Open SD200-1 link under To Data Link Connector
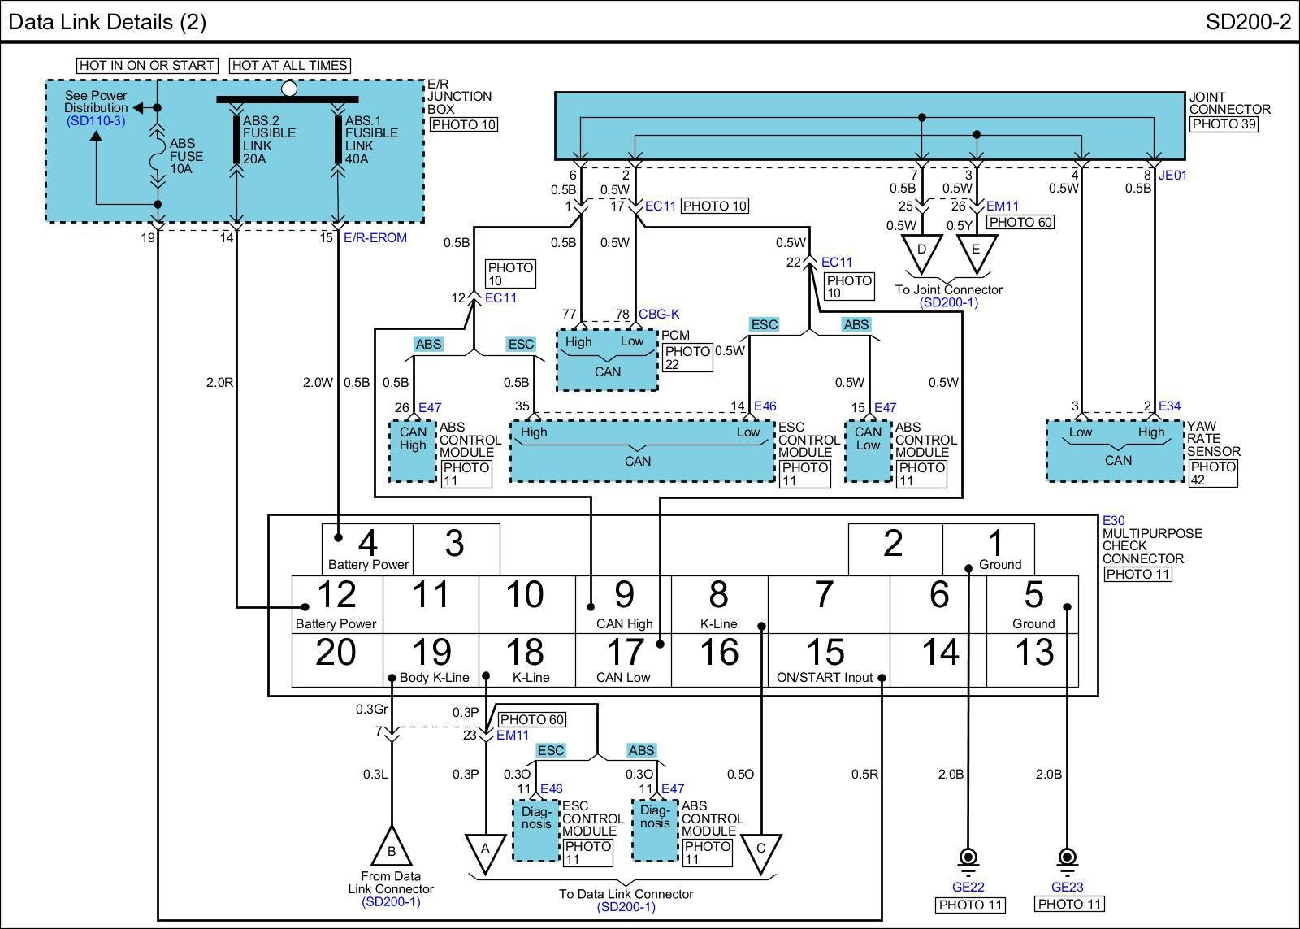 point(626,907)
